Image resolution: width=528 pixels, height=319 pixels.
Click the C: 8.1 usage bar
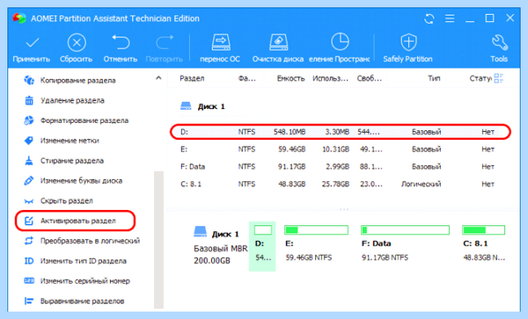click(483, 230)
